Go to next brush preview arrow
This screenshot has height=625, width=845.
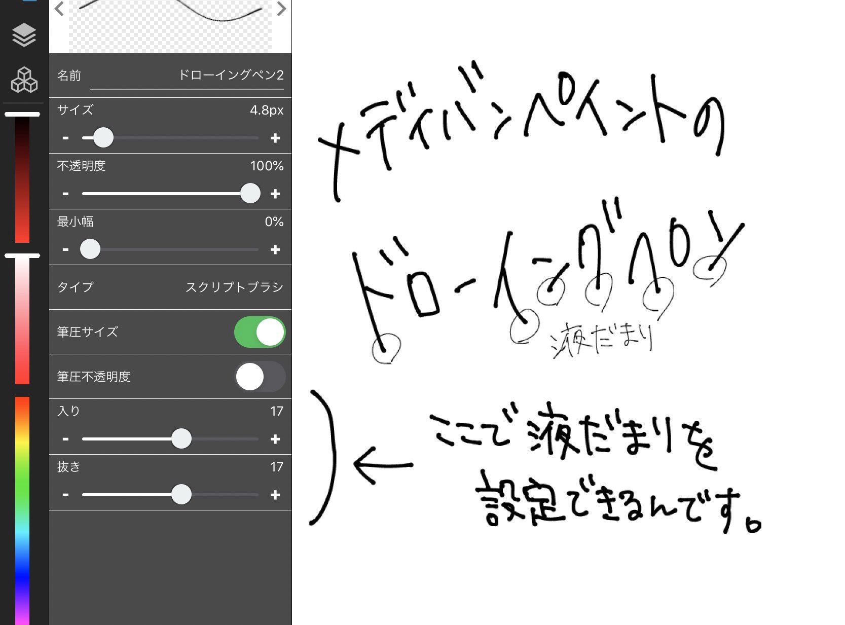[x=281, y=9]
